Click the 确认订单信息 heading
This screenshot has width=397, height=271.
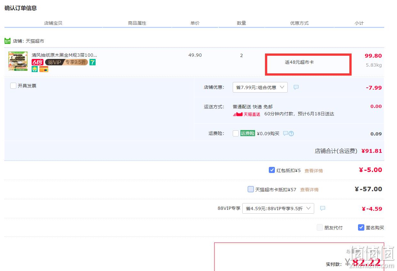click(x=20, y=8)
